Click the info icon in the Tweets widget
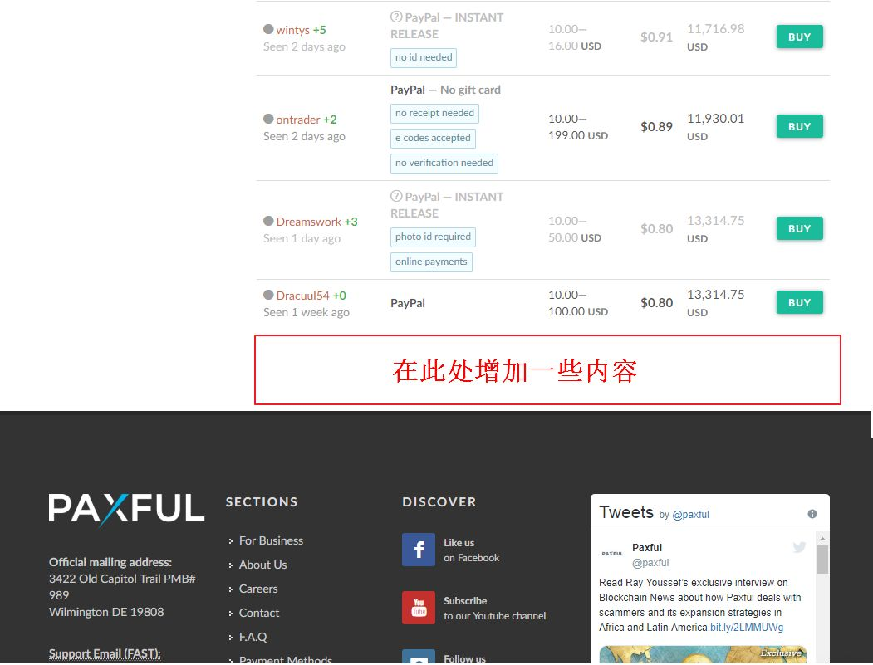Screen dimensions: 873x665 [812, 514]
